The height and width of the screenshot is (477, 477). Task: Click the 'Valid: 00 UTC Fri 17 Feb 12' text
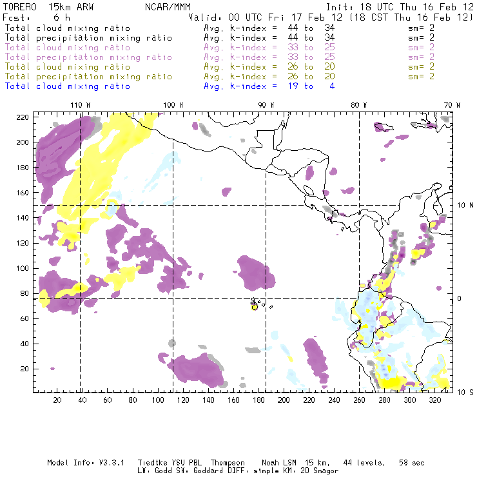[266, 17]
